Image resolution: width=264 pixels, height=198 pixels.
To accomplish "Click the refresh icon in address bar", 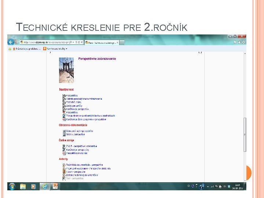I will (x=79, y=42).
